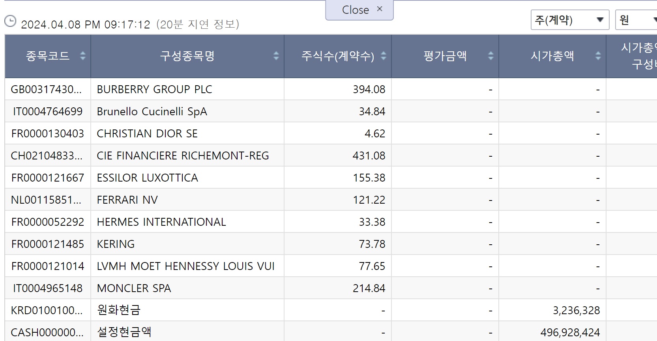Select the MONCLER SPA row name
Screen dimensions: 657x341
134,288
